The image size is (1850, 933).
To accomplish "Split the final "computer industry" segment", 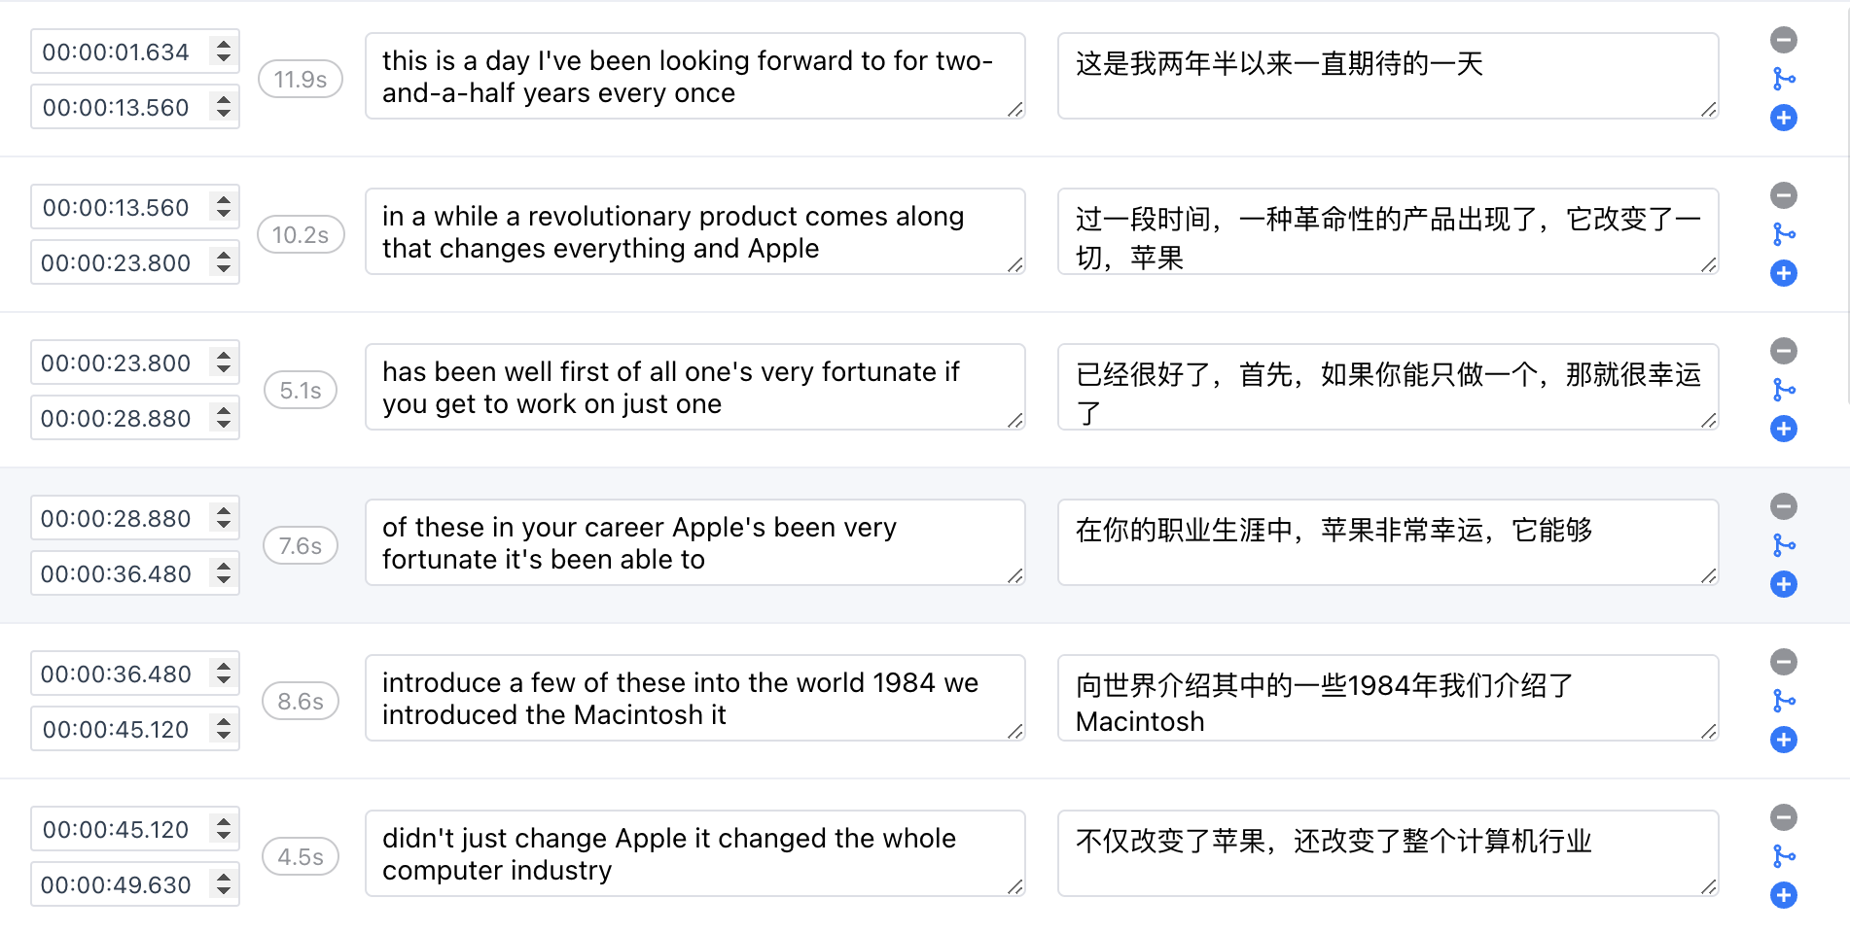I will pos(1783,855).
